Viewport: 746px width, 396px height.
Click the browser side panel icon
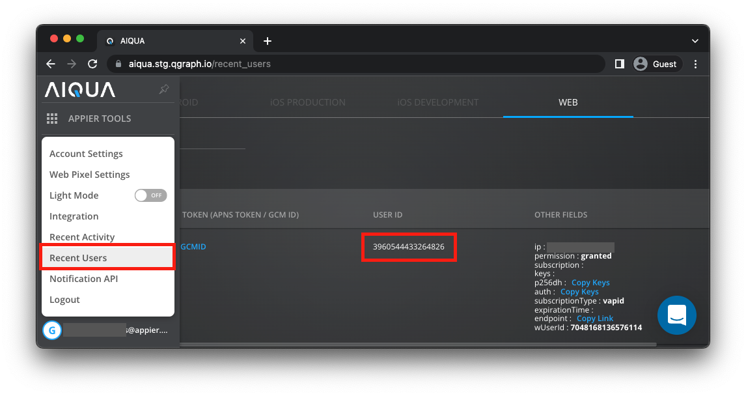[x=619, y=64]
